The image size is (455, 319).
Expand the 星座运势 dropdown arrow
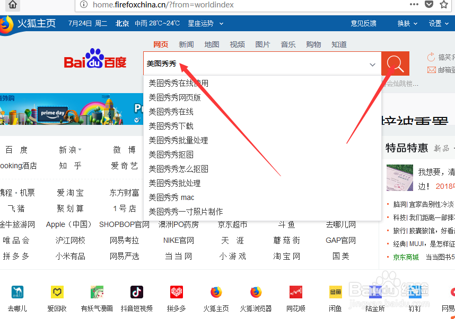pyautogui.click(x=222, y=24)
